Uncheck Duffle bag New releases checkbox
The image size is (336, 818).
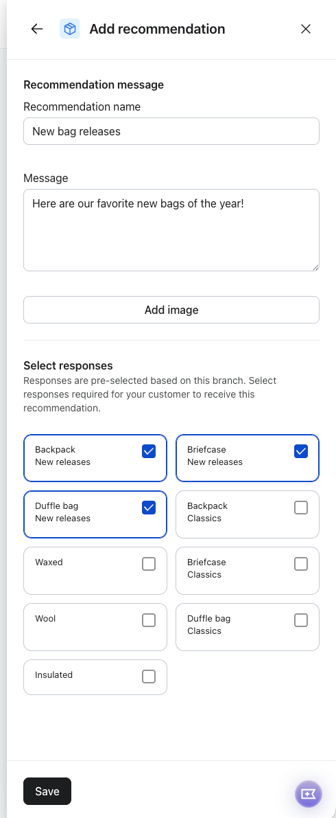click(x=149, y=508)
